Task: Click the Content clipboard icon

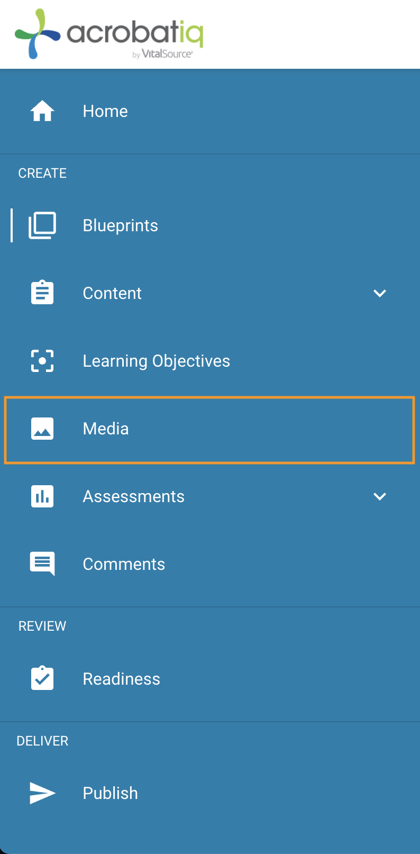Action: coord(42,293)
